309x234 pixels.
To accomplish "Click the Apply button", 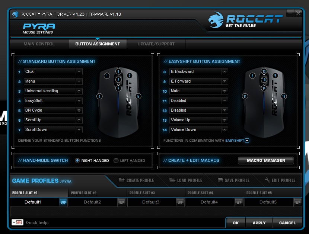I will click(x=259, y=223).
